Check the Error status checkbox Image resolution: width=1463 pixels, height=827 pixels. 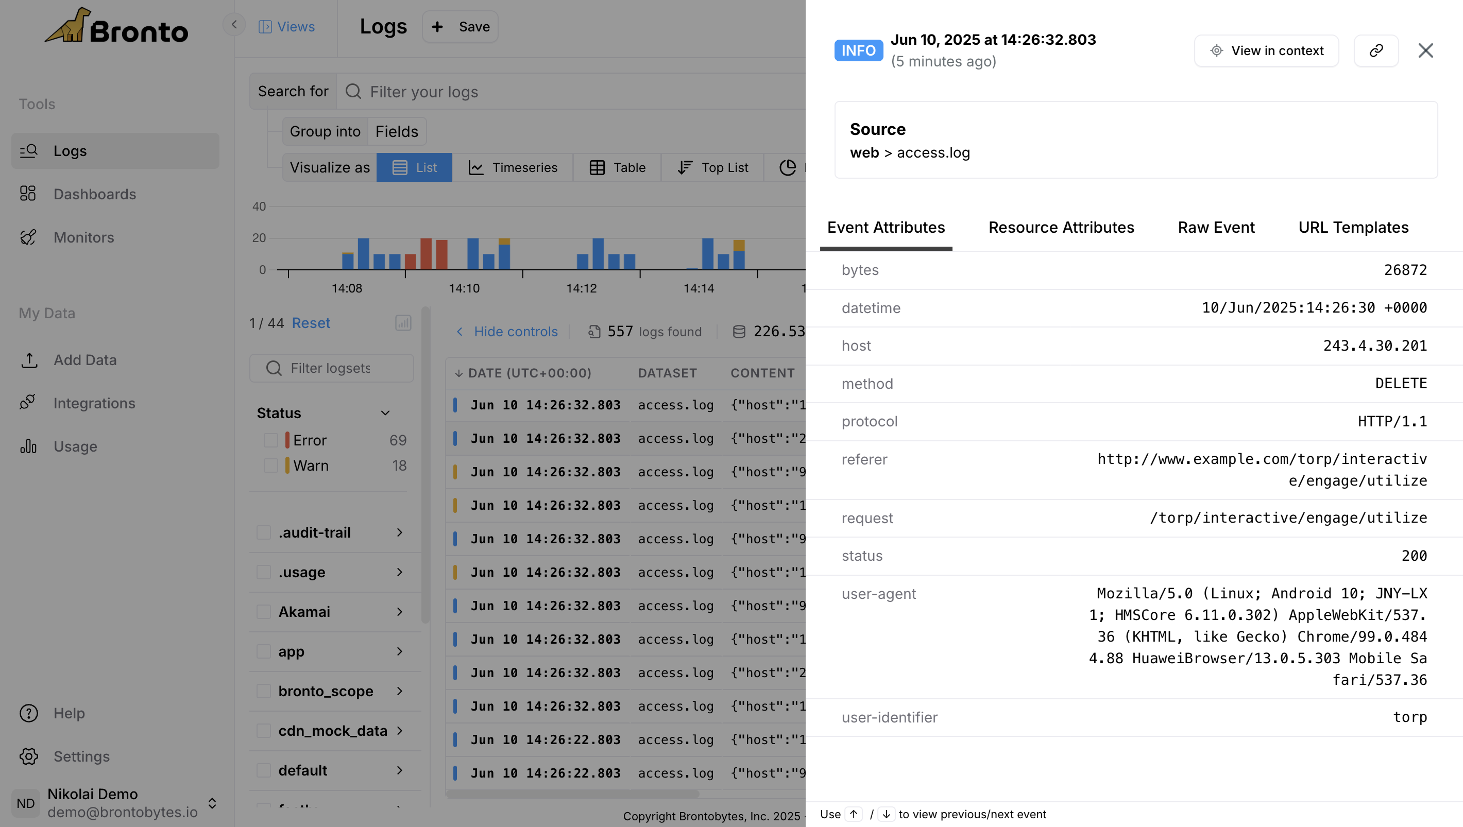pyautogui.click(x=271, y=440)
